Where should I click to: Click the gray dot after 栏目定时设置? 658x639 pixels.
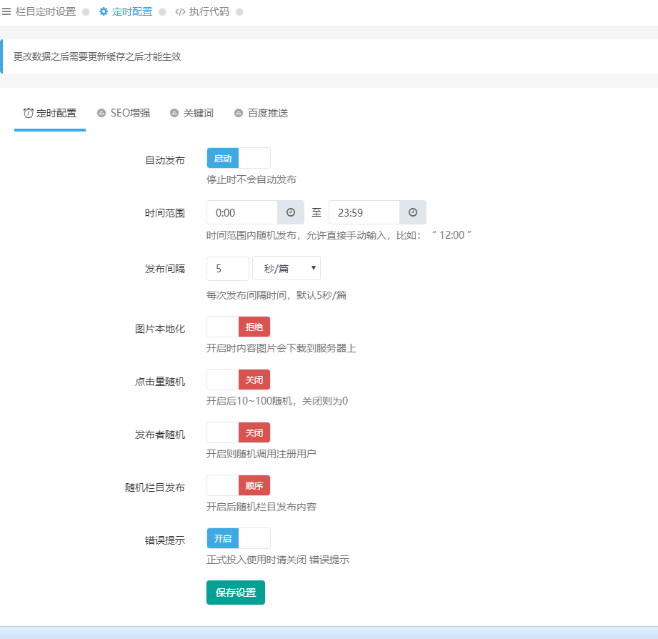tap(86, 12)
